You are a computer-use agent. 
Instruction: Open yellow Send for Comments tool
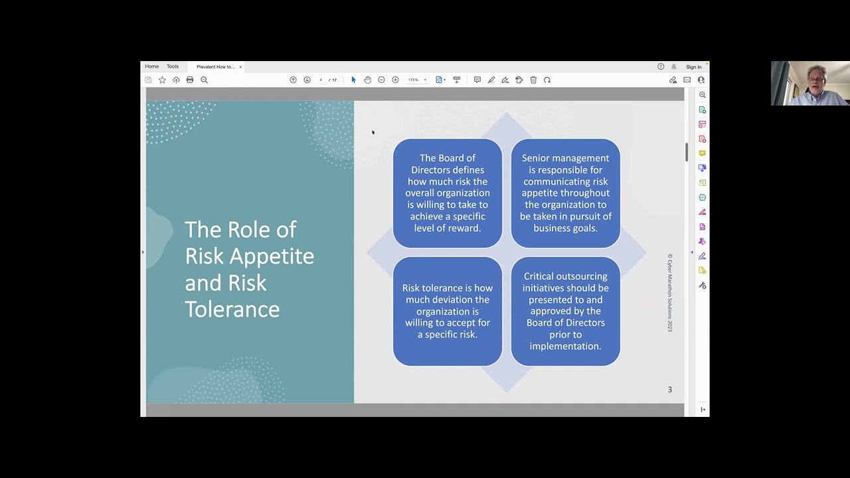(x=703, y=270)
